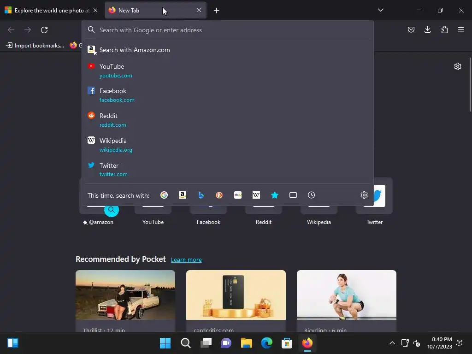Focus the Search with Google address bar
This screenshot has width=472, height=354.
228,30
